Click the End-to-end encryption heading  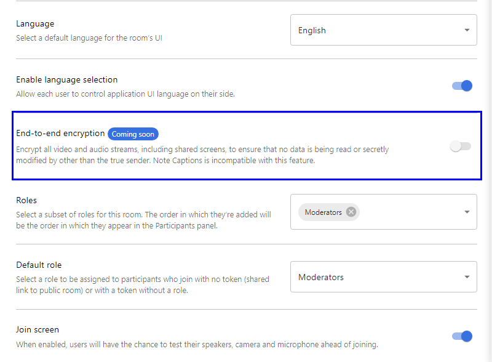(60, 133)
